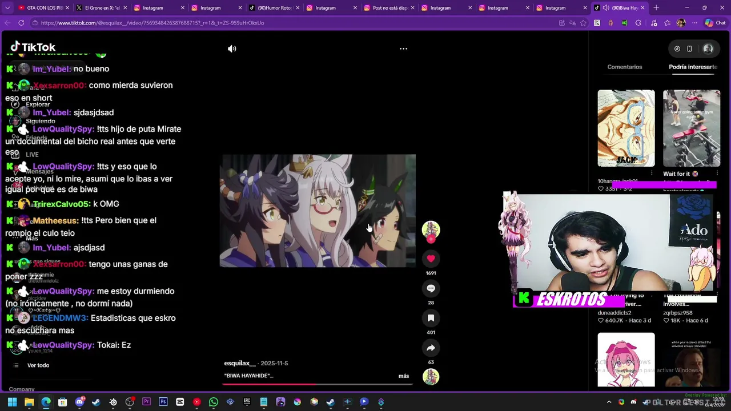Go back with browser back arrow
This screenshot has height=411, width=731.
coord(7,23)
